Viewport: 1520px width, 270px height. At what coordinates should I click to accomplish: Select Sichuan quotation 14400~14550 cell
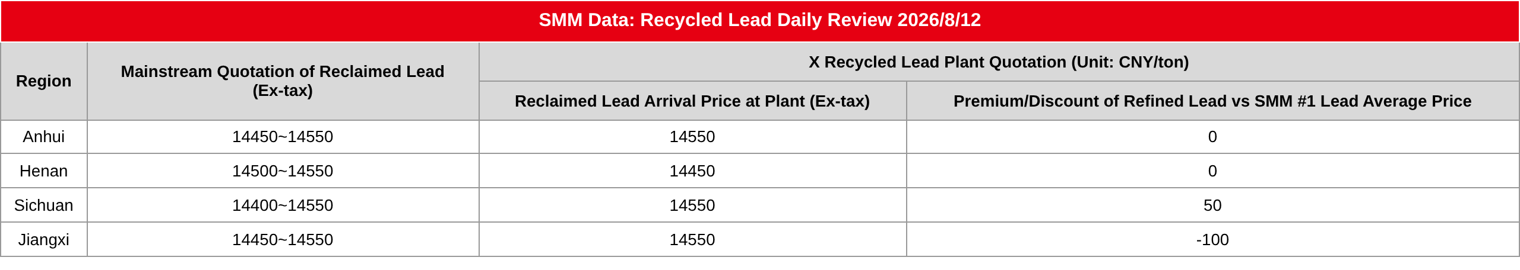pyautogui.click(x=283, y=205)
